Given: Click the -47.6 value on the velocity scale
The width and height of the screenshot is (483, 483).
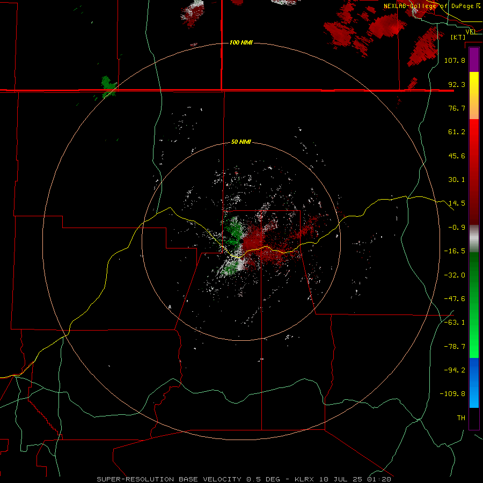Looking at the screenshot, I should 455,299.
